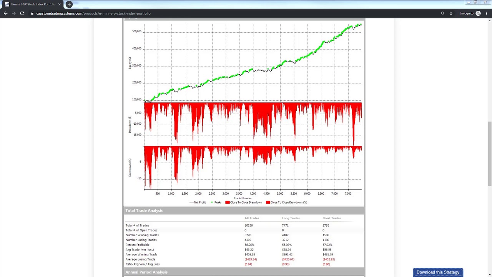This screenshot has height=277, width=492.
Task: Click Close To Close Drawdown (%) legend swatch
Action: (268, 202)
